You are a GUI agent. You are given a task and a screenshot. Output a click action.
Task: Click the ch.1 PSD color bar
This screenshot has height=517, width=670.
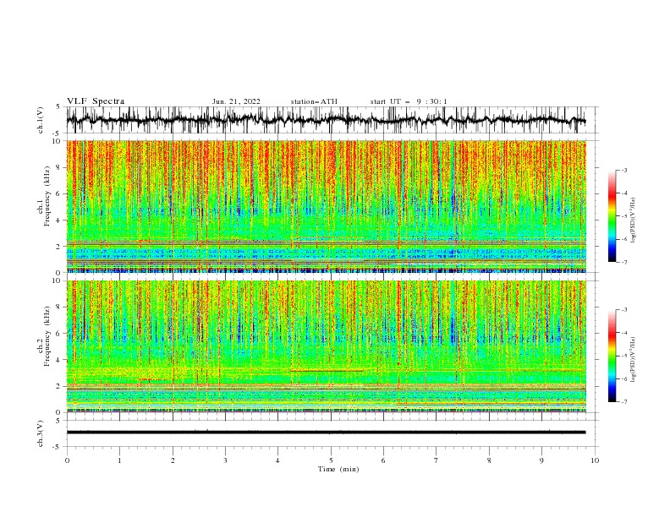click(612, 216)
